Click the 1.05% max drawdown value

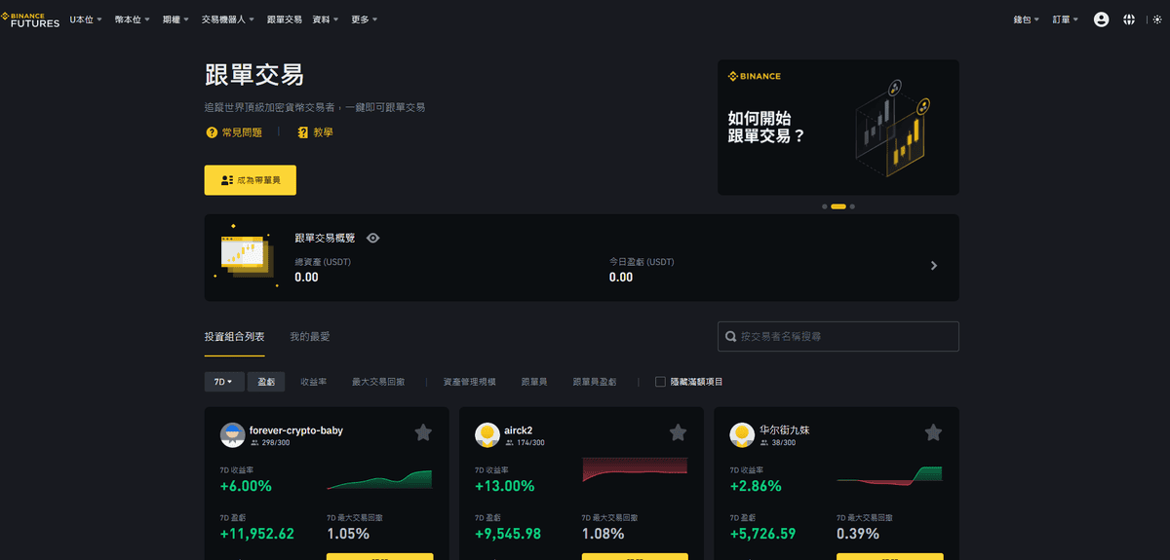point(348,534)
